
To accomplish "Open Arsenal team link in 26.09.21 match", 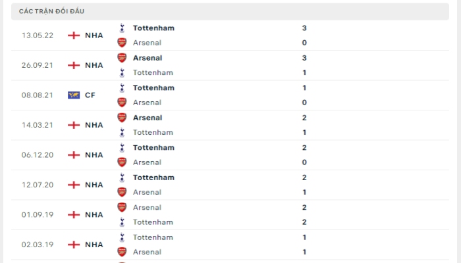I will [x=148, y=58].
